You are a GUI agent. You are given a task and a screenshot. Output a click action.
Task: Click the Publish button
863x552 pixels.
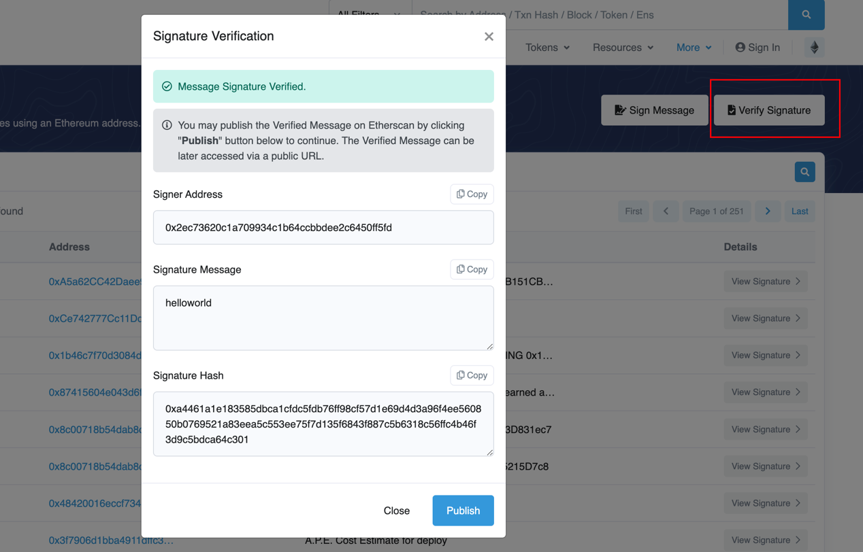coord(463,511)
